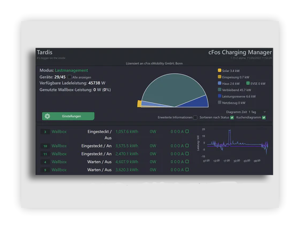Click the 3,620.3 kWh value

point(127,170)
